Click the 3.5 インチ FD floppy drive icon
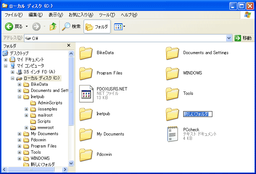 (19, 72)
